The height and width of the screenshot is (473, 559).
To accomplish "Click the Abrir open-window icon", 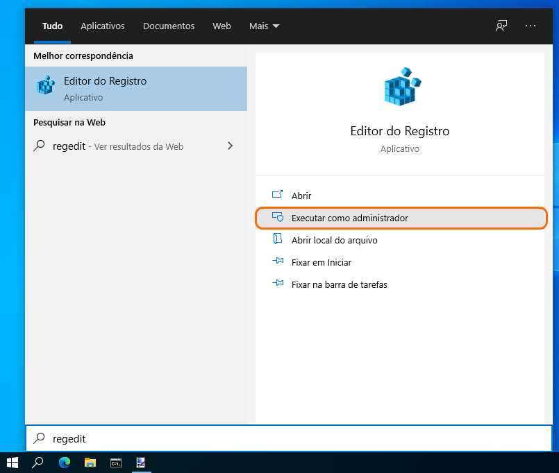I will click(277, 194).
